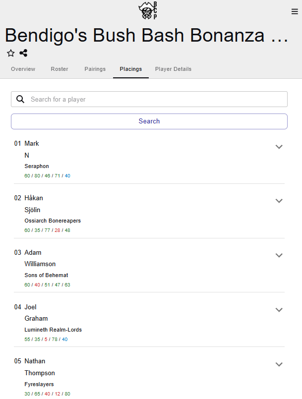Click the event title heading

pos(146,36)
